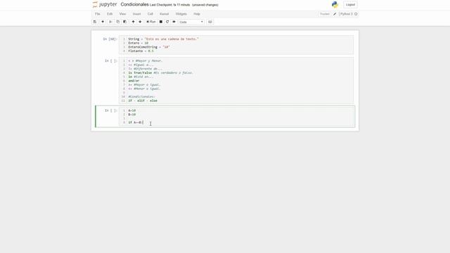The image size is (450, 253).
Task: Open the Help menu
Action: coord(197,14)
